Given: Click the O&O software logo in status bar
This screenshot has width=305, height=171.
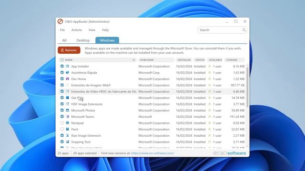Looking at the screenshot, I should pos(230,153).
